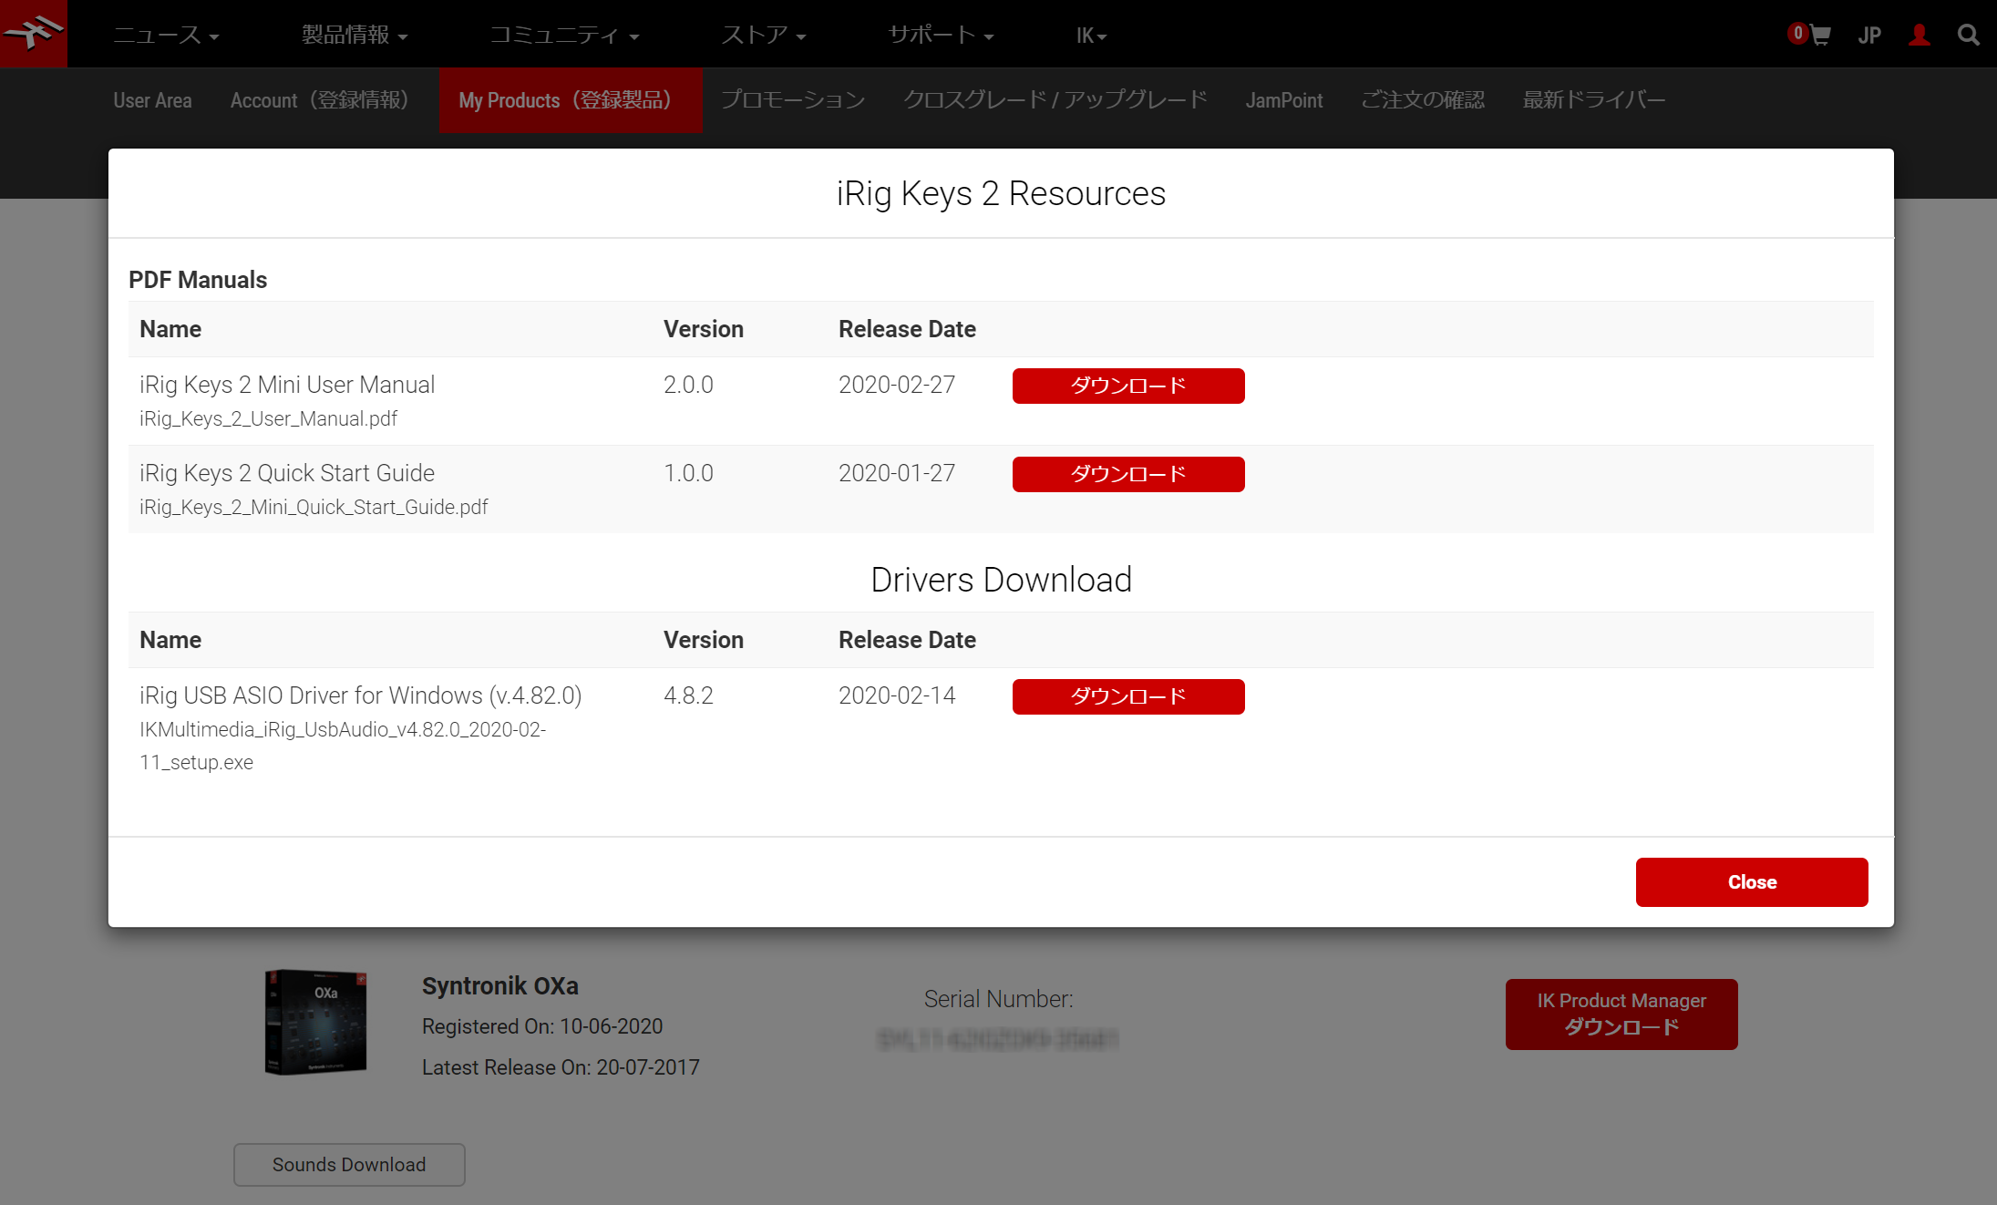Click the PDF Manuals heading
The image size is (1997, 1205).
198,280
